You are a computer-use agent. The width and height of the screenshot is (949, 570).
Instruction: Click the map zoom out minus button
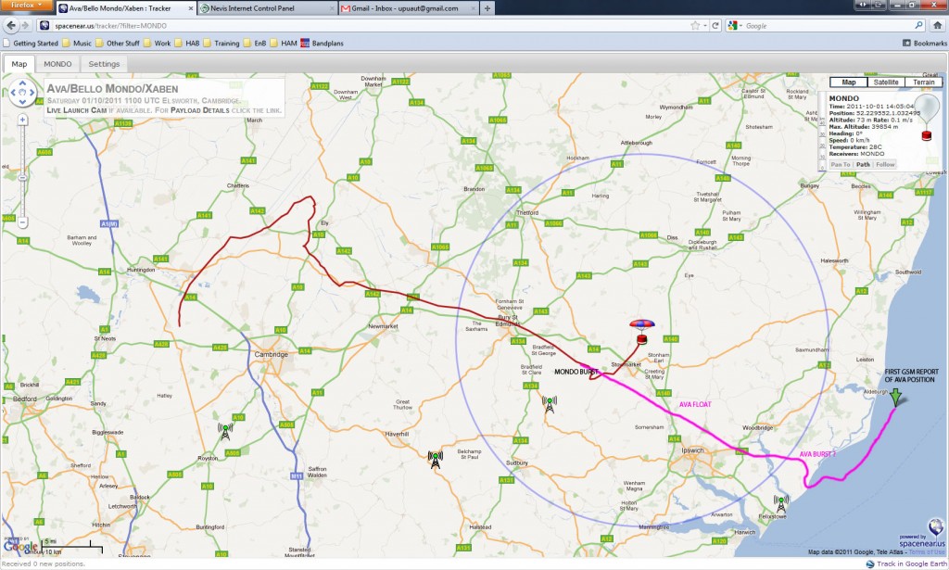coord(22,222)
